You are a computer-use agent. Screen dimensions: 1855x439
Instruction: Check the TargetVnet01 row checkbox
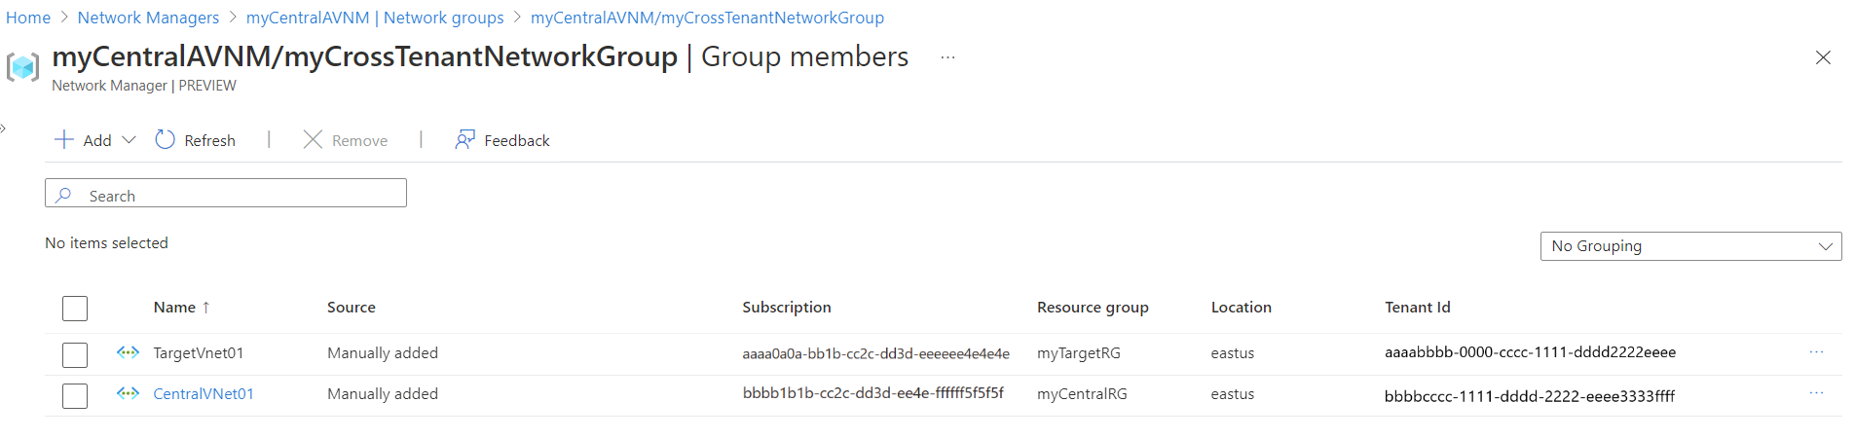coord(75,355)
